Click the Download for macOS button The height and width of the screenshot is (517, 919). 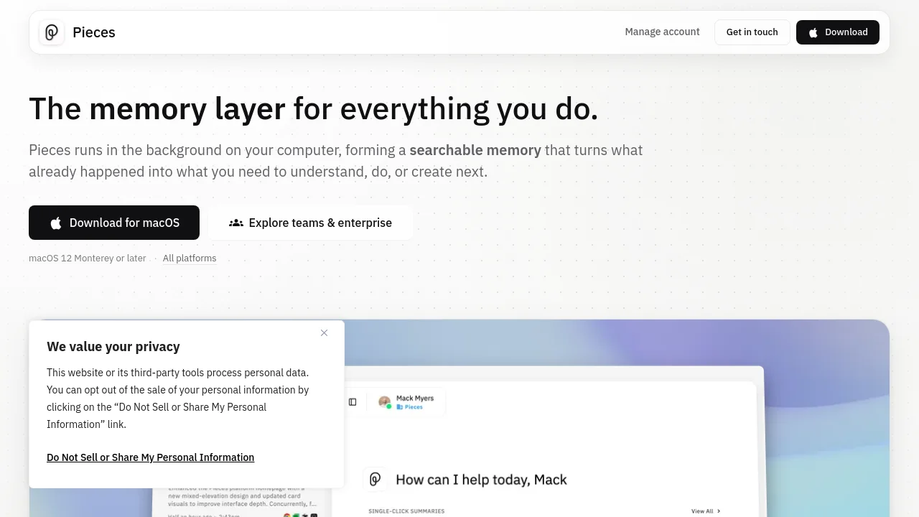click(x=114, y=223)
